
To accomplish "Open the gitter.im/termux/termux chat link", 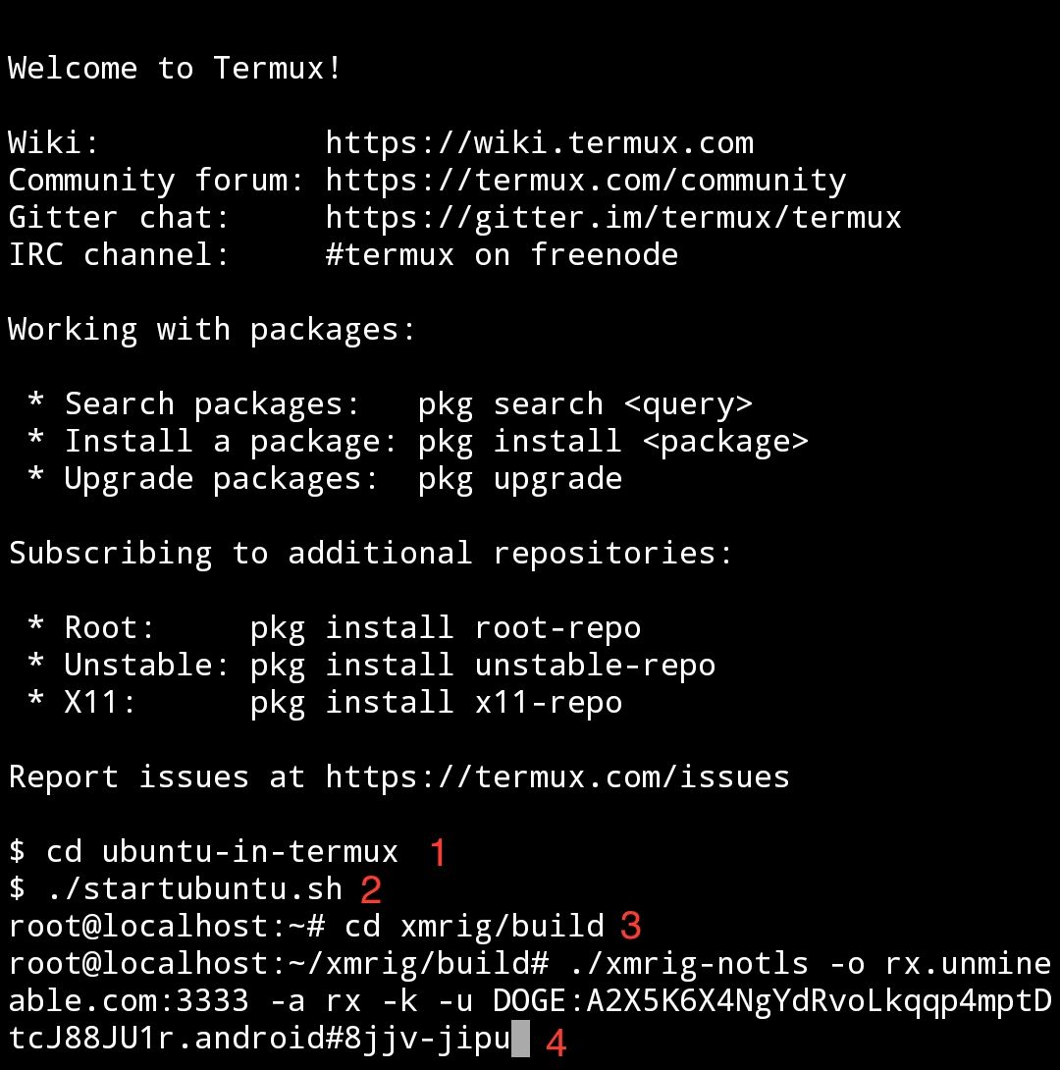I will pos(613,218).
